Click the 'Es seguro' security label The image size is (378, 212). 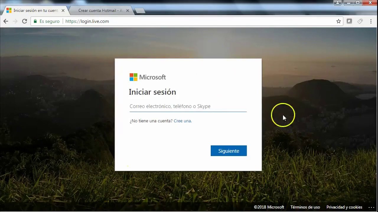[x=49, y=21]
